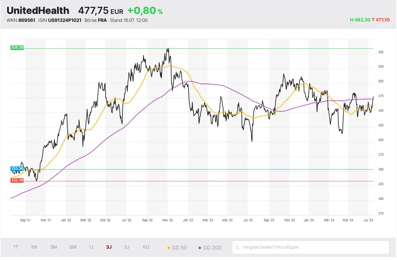The height and width of the screenshot is (260, 397).
Task: Switch to the 10J timeframe tab
Action: 146,247
